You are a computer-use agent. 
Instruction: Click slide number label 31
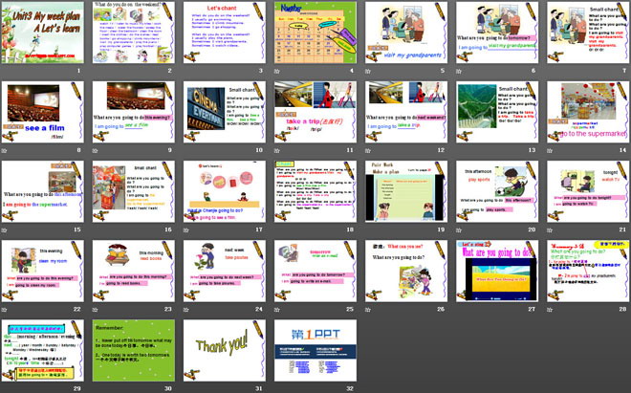click(x=259, y=389)
